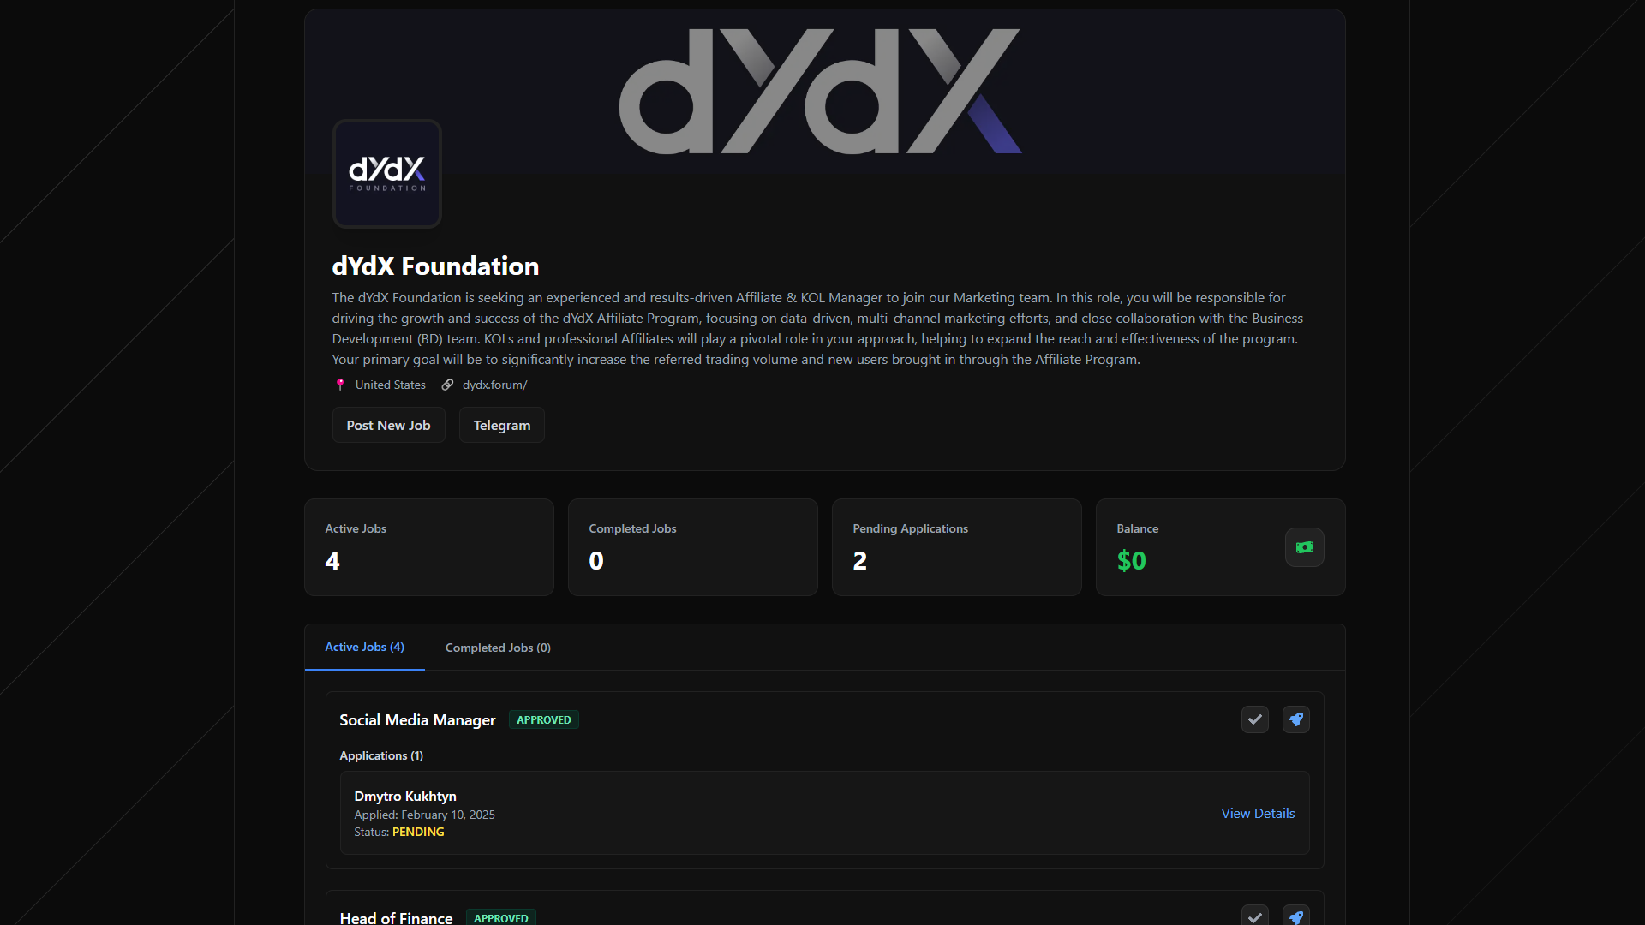Click the APPROVED badge on Head of Finance
Image resolution: width=1645 pixels, height=925 pixels.
pyautogui.click(x=501, y=917)
